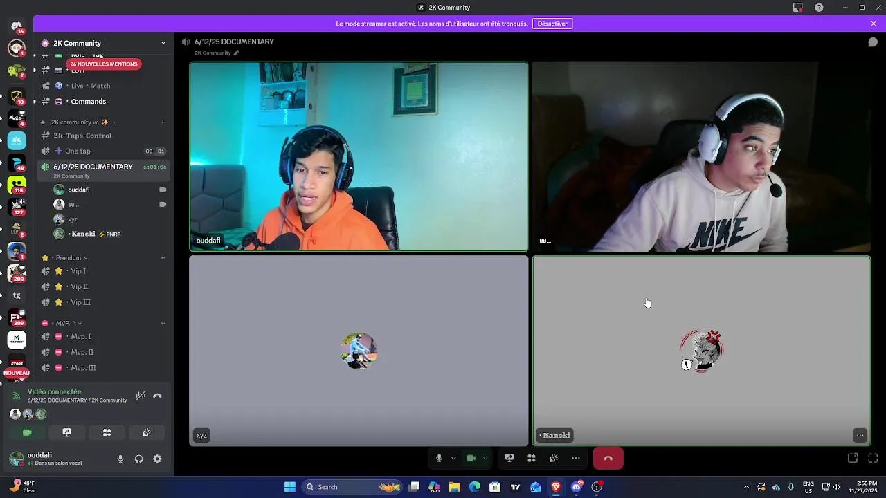Pop out the call window
Image resolution: width=886 pixels, height=498 pixels.
pyautogui.click(x=853, y=458)
